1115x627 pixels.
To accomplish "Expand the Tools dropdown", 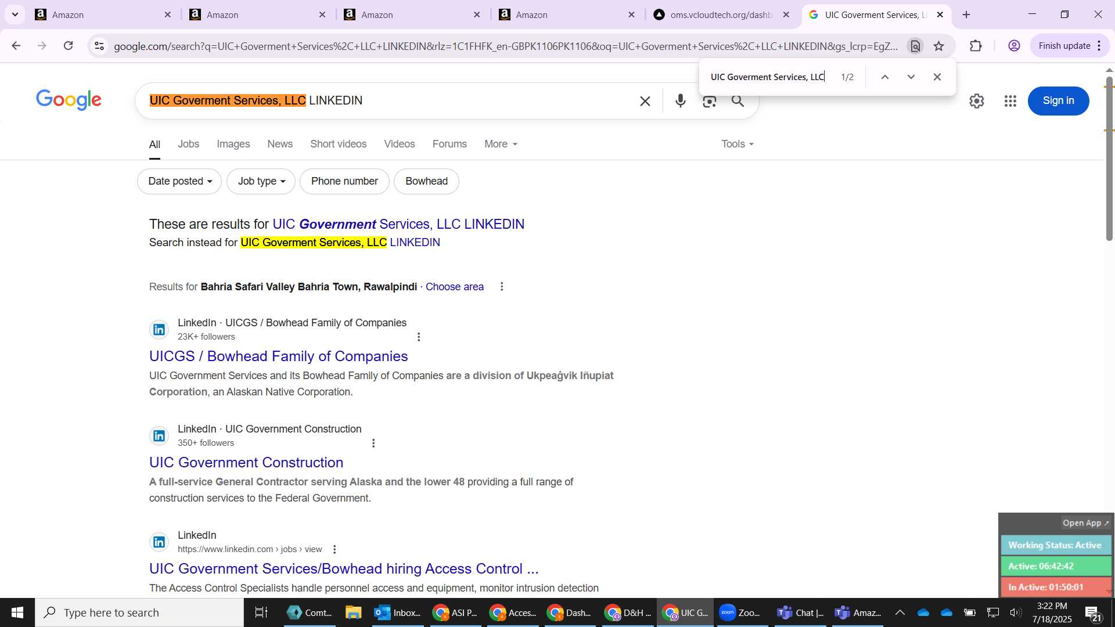I will pyautogui.click(x=738, y=144).
